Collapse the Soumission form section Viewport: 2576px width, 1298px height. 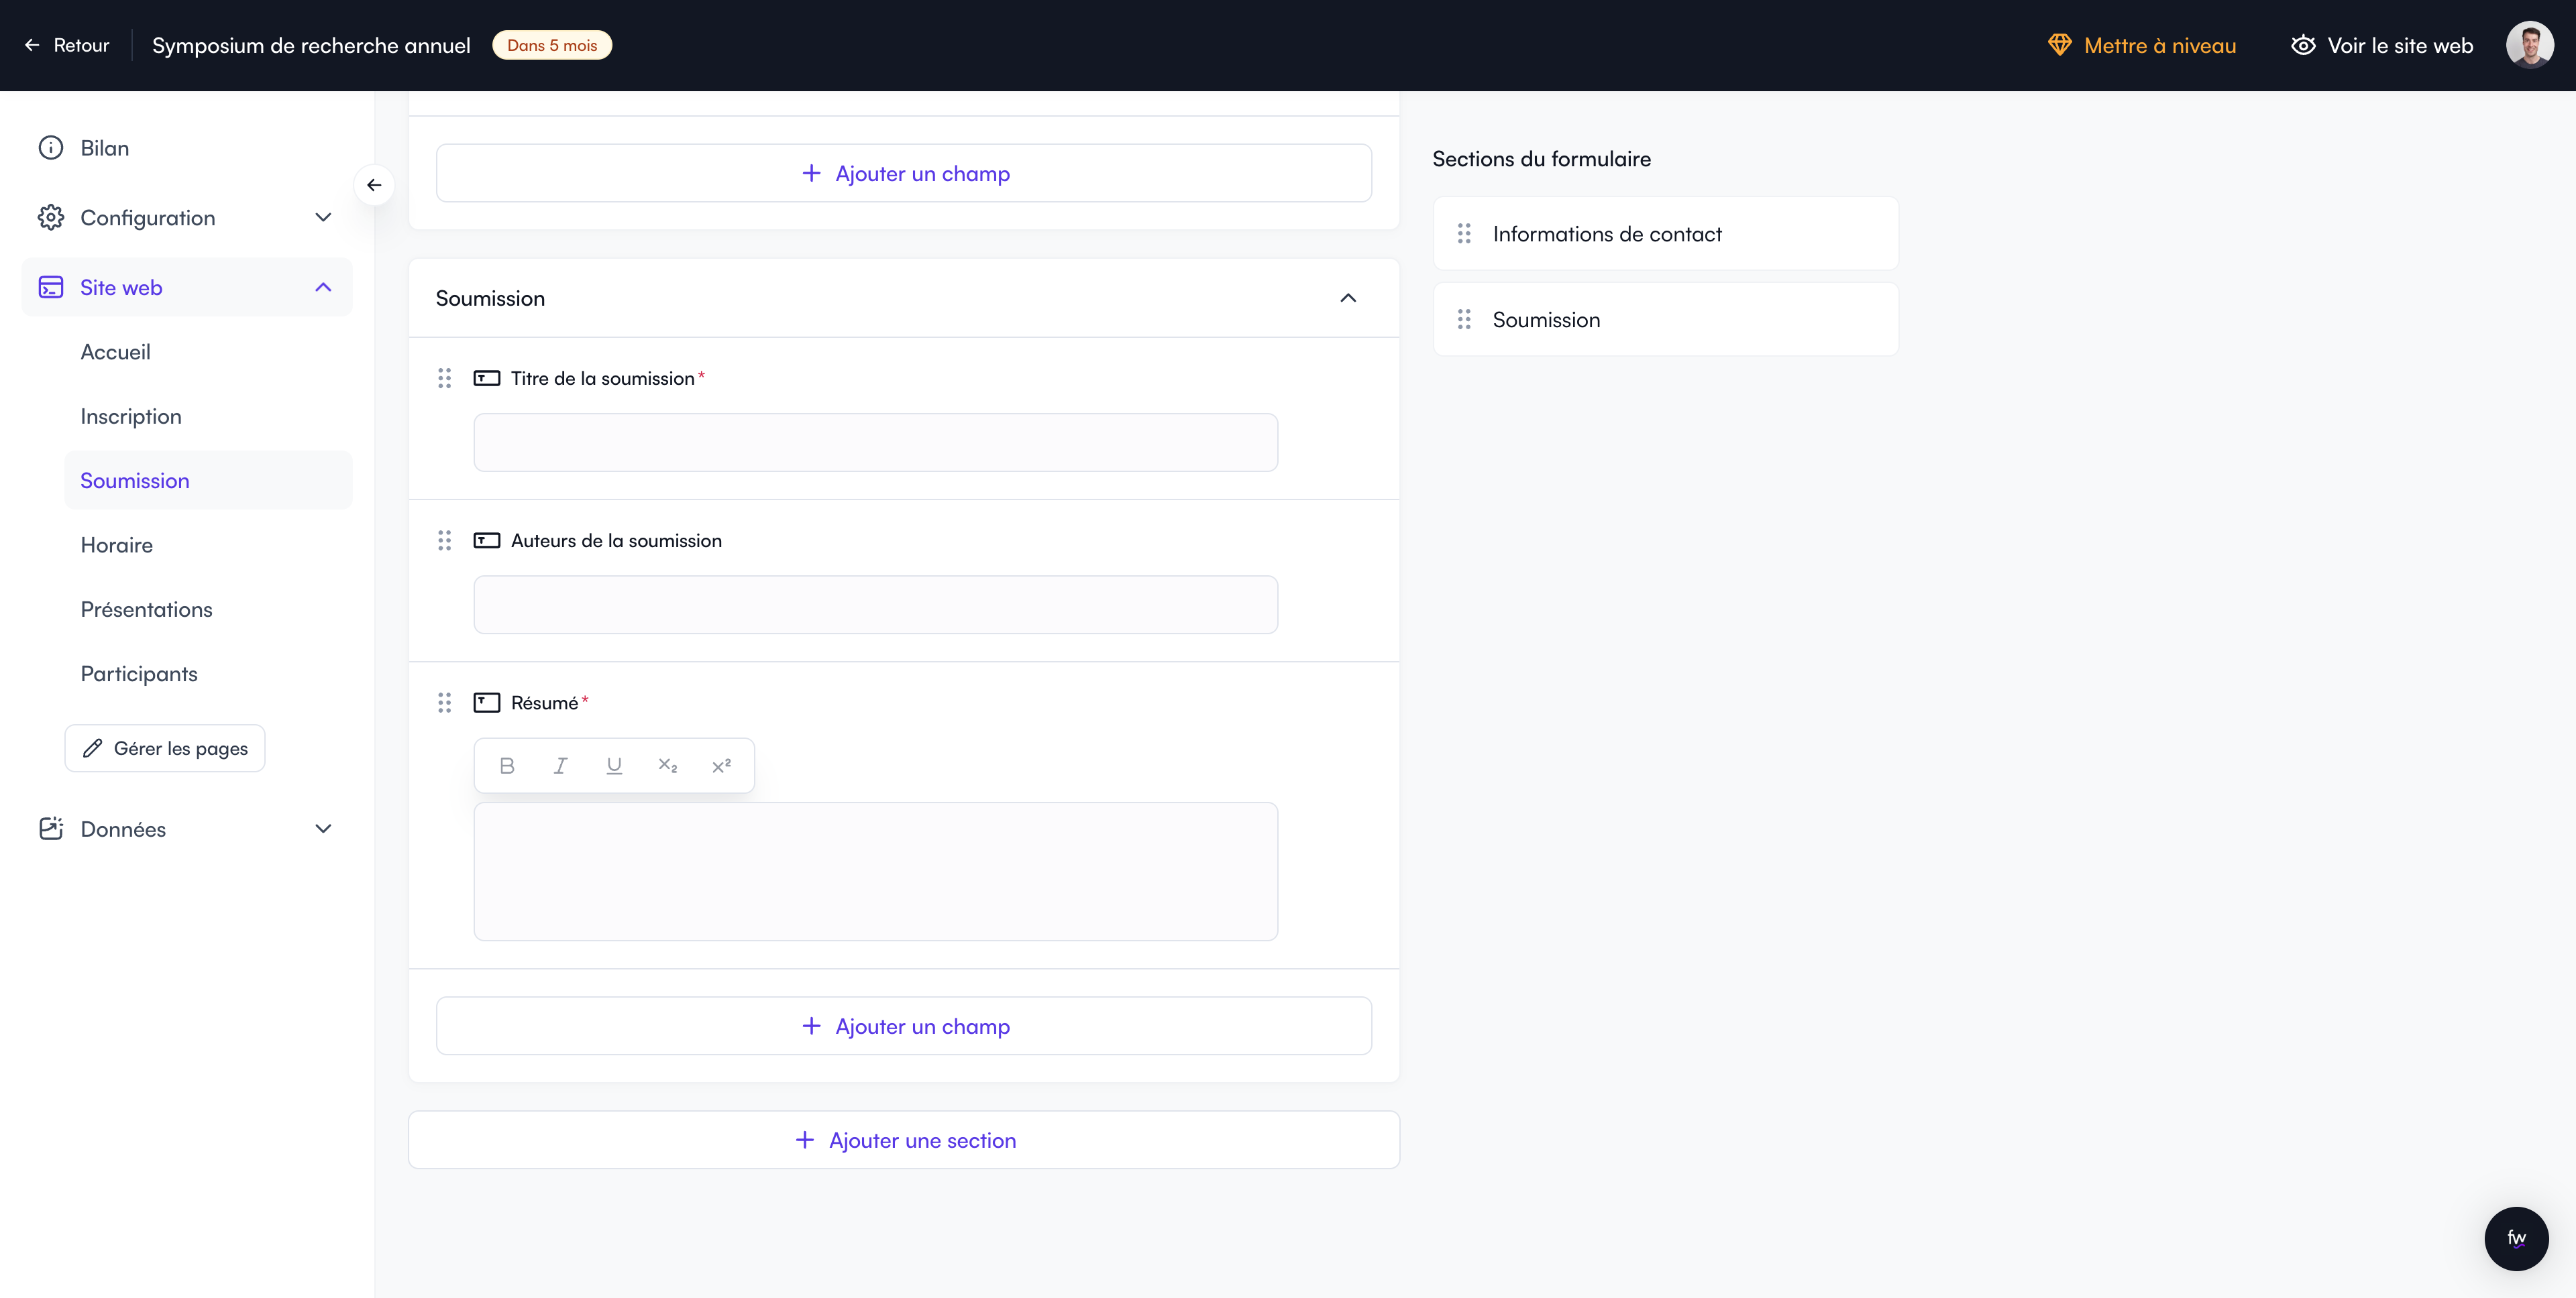1348,299
